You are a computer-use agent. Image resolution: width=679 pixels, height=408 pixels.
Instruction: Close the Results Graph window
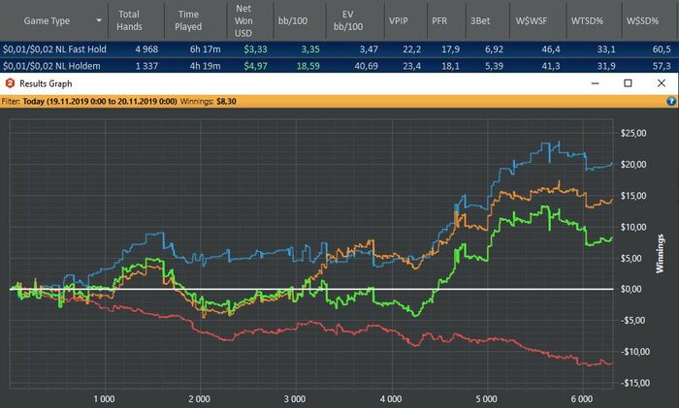pos(662,83)
